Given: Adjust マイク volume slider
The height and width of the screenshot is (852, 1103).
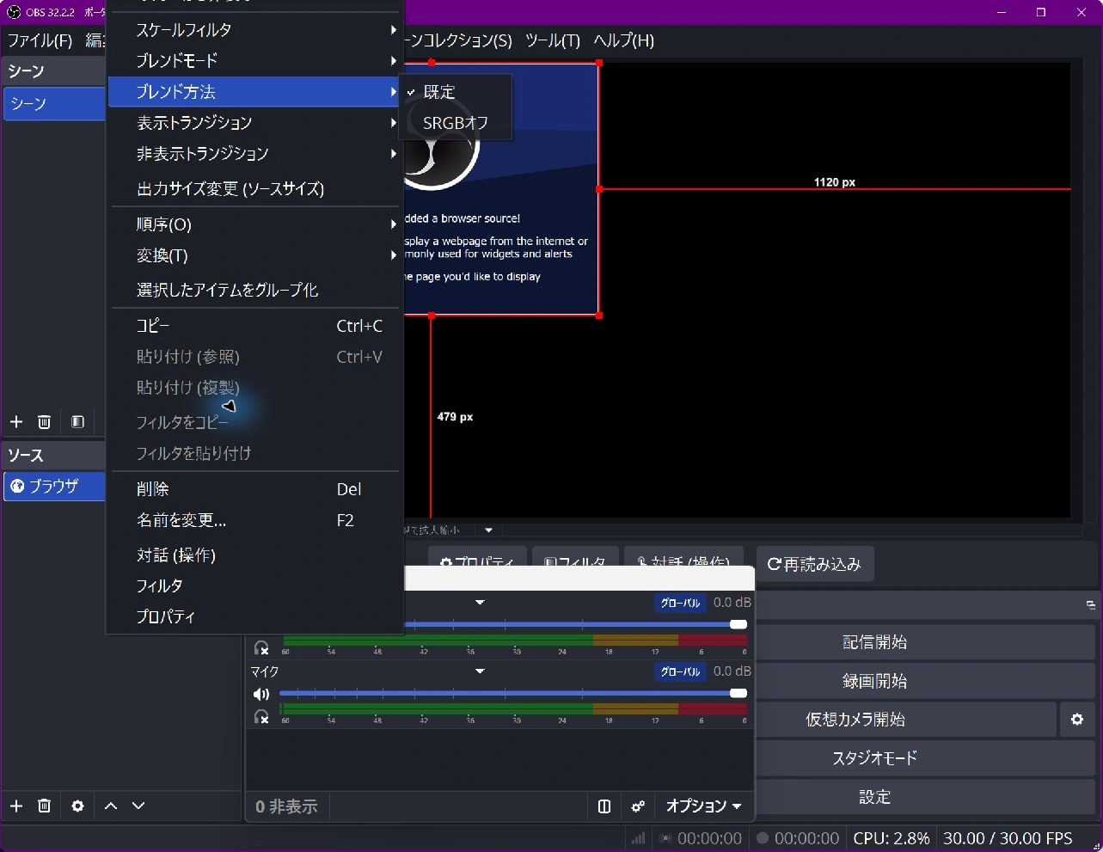Looking at the screenshot, I should coord(512,693).
